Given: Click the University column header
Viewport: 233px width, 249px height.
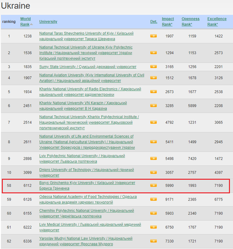Looking at the screenshot, I should 48,22.
